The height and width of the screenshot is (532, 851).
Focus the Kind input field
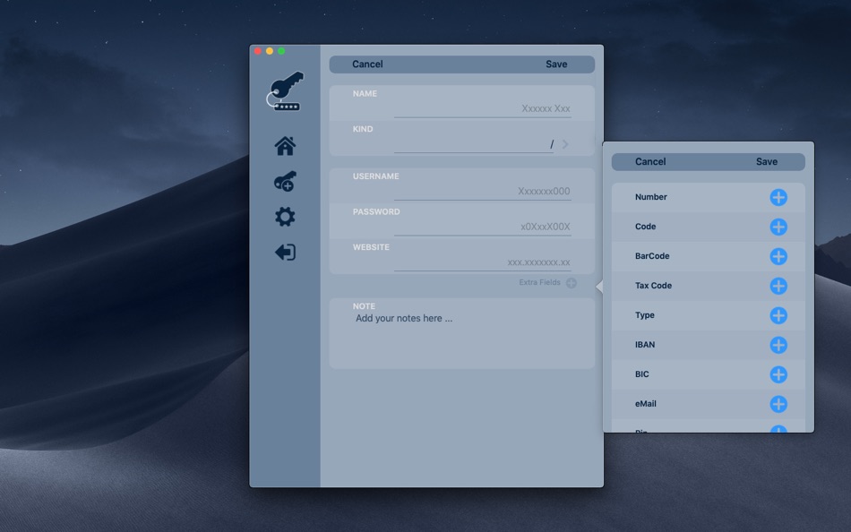coord(474,144)
